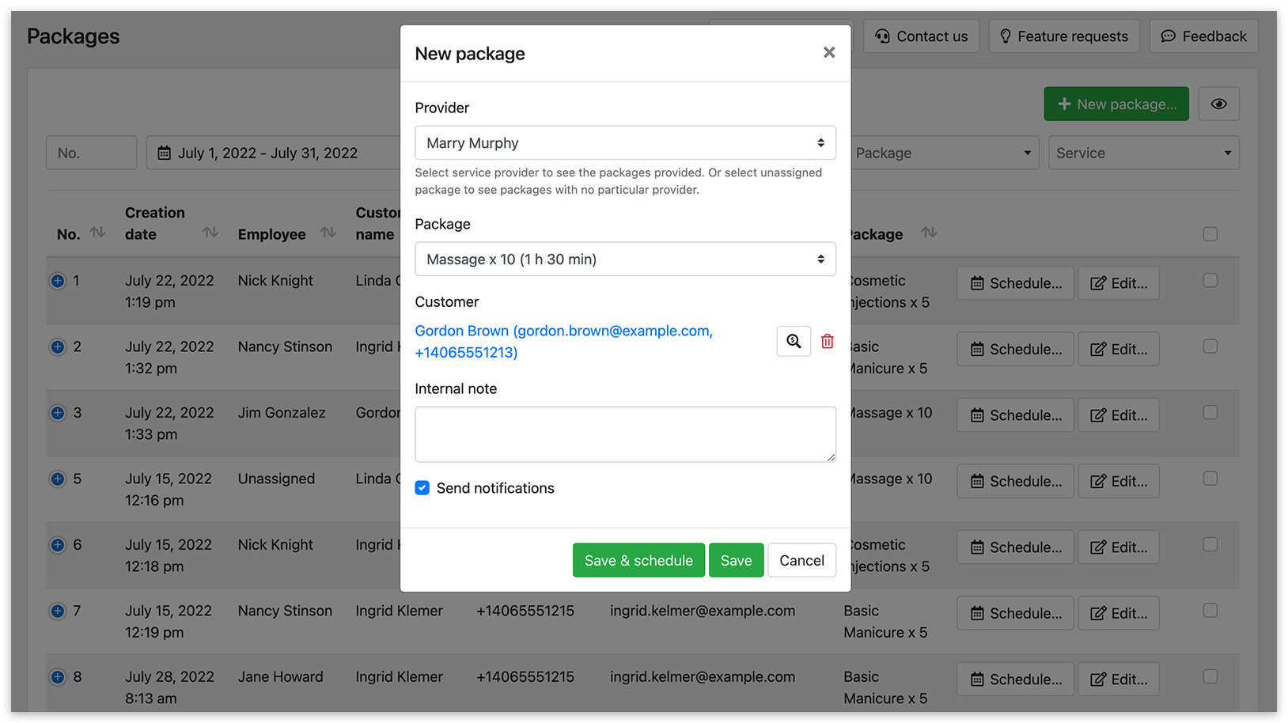This screenshot has width=1288, height=723.
Task: Schedule package row 5
Action: pos(1016,481)
